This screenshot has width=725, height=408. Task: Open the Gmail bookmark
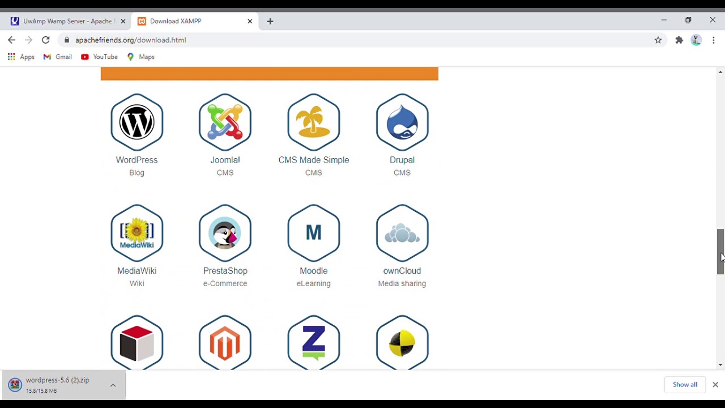pos(58,57)
